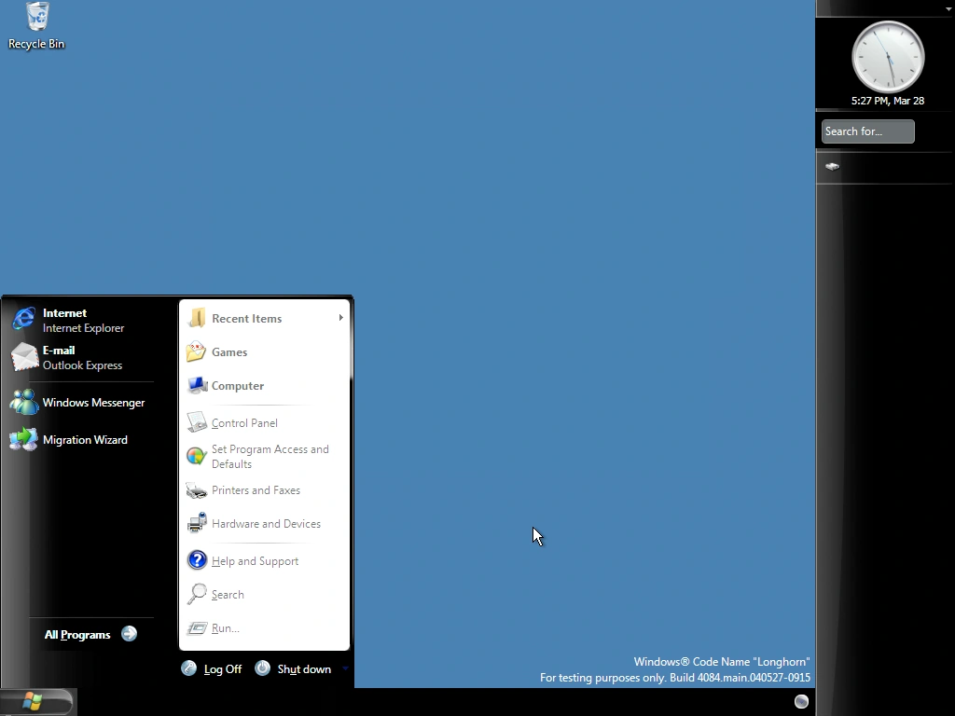The width and height of the screenshot is (955, 716).
Task: Open the Recycle Bin on the desktop
Action: 35,19
